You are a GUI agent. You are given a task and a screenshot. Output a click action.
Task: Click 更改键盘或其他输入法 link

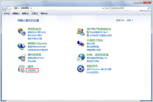[x=97, y=58]
